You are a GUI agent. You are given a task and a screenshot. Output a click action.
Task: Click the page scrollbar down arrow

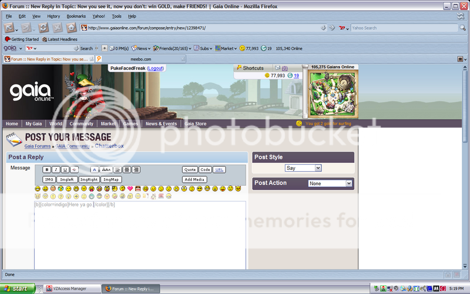(x=465, y=266)
